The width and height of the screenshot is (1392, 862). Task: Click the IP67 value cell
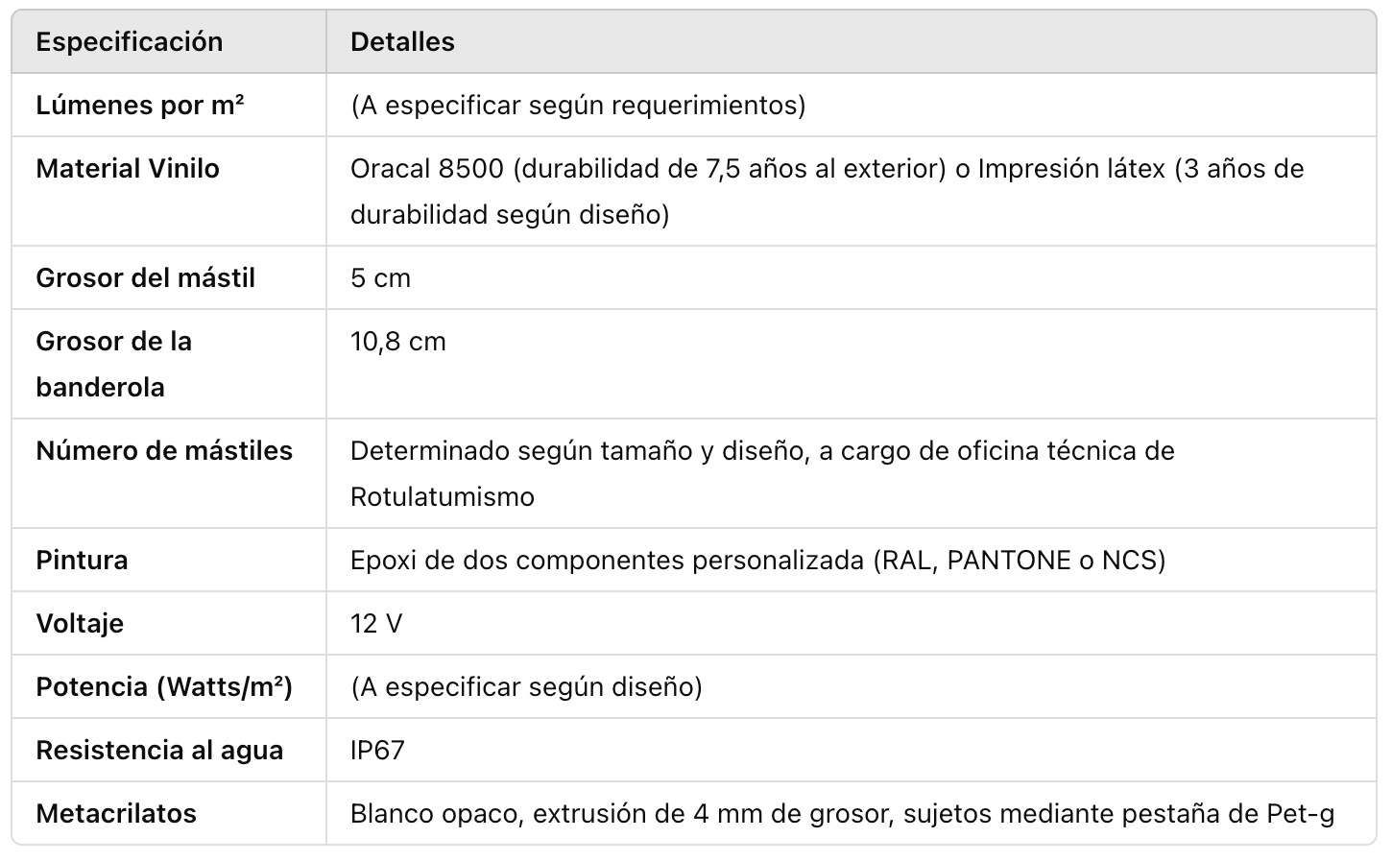(x=377, y=751)
